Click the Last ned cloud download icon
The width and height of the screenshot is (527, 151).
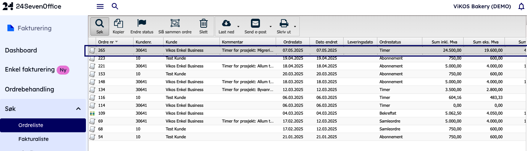click(x=226, y=24)
